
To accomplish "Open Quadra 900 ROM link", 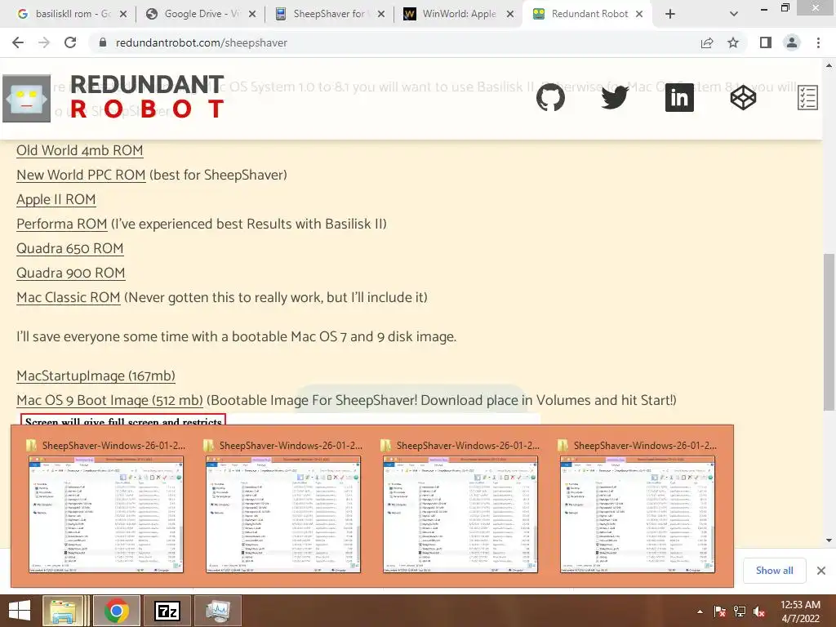I will click(71, 273).
